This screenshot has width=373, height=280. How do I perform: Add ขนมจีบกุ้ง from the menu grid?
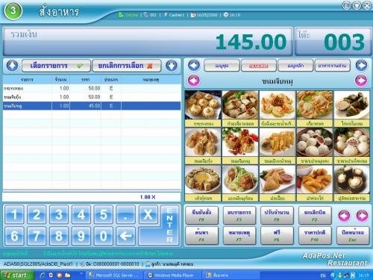(203, 146)
